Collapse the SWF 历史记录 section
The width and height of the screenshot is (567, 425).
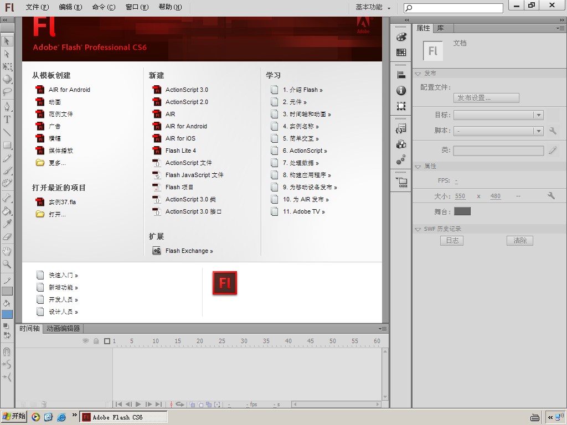click(418, 229)
